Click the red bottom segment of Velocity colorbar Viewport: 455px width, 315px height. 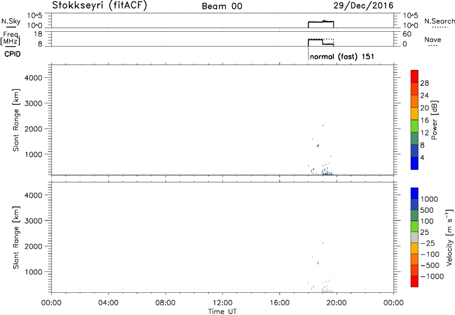(x=415, y=281)
